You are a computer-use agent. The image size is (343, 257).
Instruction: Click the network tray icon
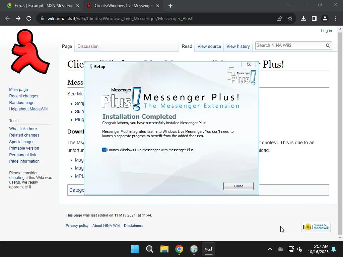(x=291, y=249)
